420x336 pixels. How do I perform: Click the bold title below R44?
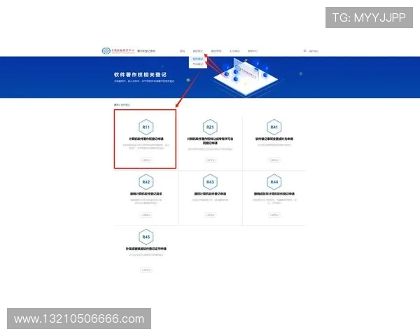[274, 194]
